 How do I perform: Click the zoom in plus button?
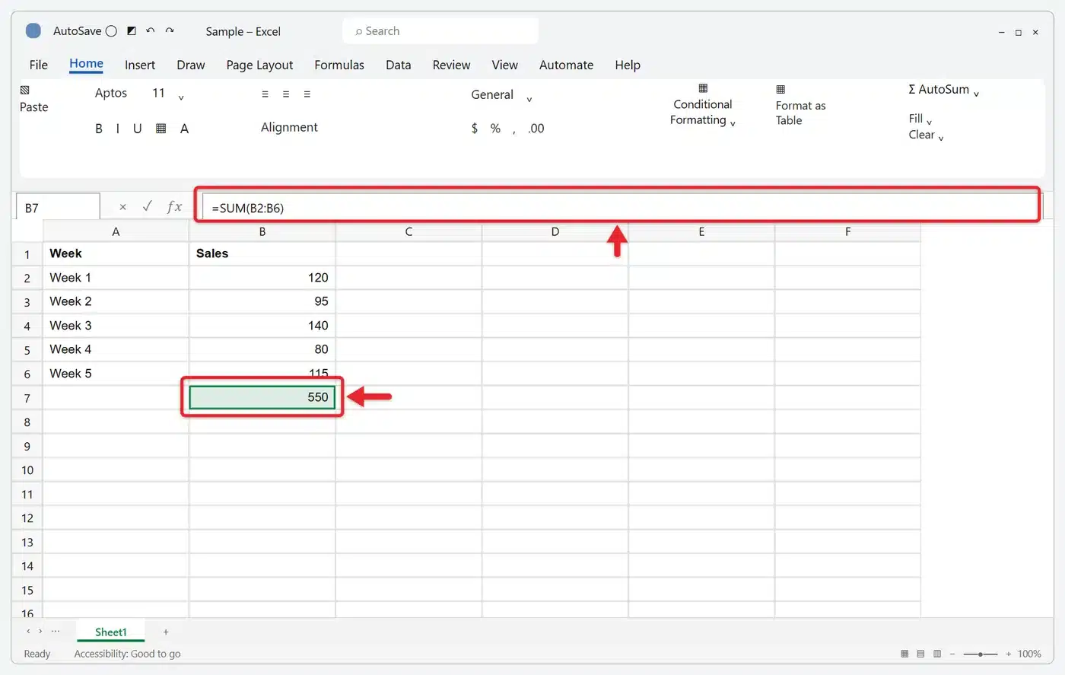click(1009, 654)
